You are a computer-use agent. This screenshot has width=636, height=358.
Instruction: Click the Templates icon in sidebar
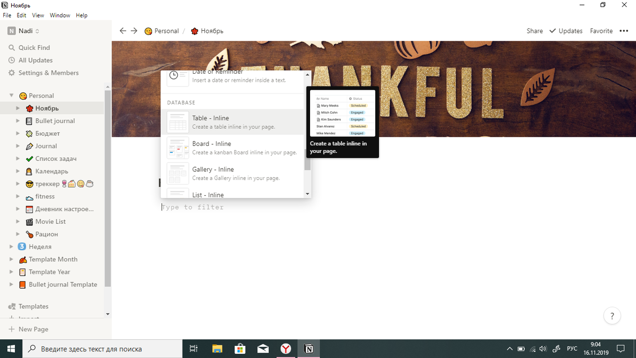tap(12, 307)
